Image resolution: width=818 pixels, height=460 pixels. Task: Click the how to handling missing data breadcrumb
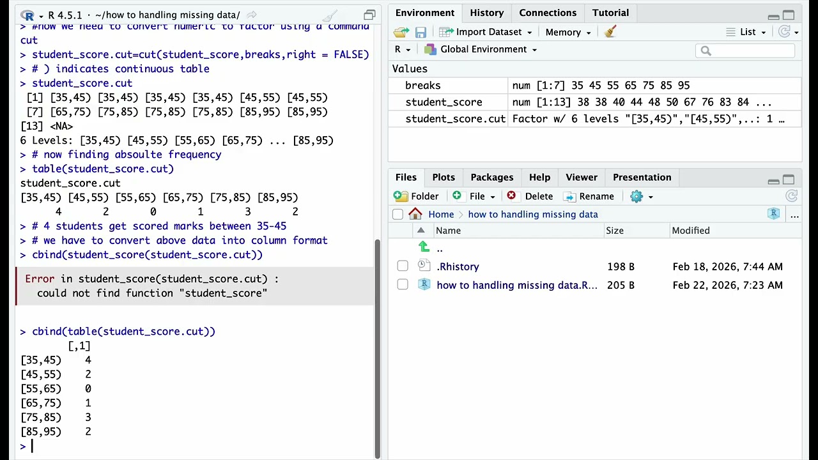pos(533,215)
